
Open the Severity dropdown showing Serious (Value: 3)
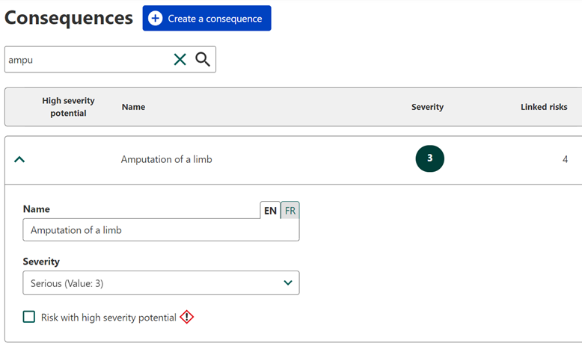pos(161,282)
